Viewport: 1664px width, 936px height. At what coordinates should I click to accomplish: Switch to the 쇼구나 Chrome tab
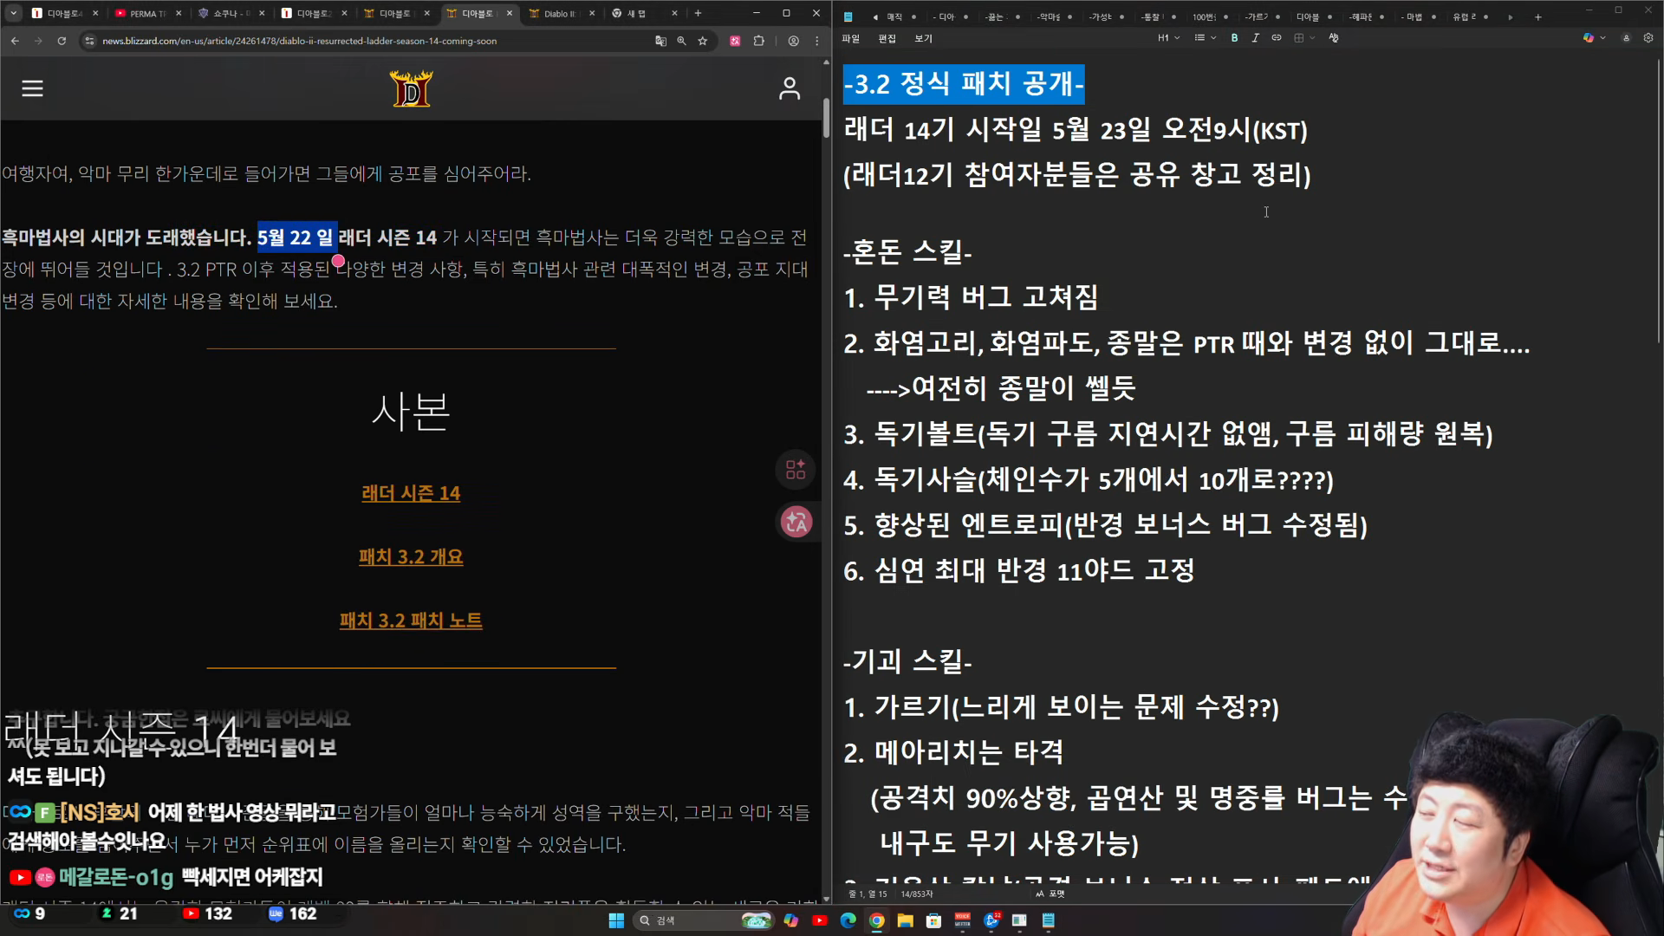point(231,13)
